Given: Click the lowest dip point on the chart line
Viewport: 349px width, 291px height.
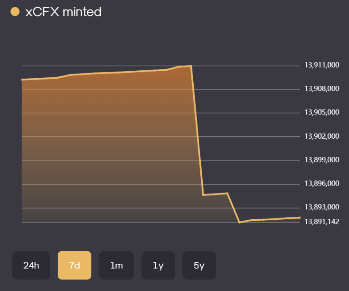Looking at the screenshot, I should pos(239,222).
